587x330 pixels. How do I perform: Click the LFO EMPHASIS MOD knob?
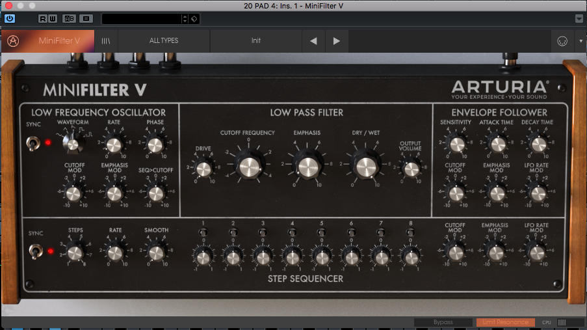114,193
